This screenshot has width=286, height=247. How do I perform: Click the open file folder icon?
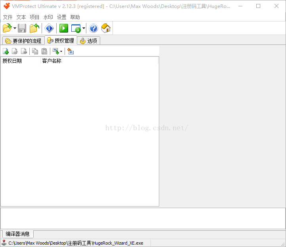pos(7,28)
